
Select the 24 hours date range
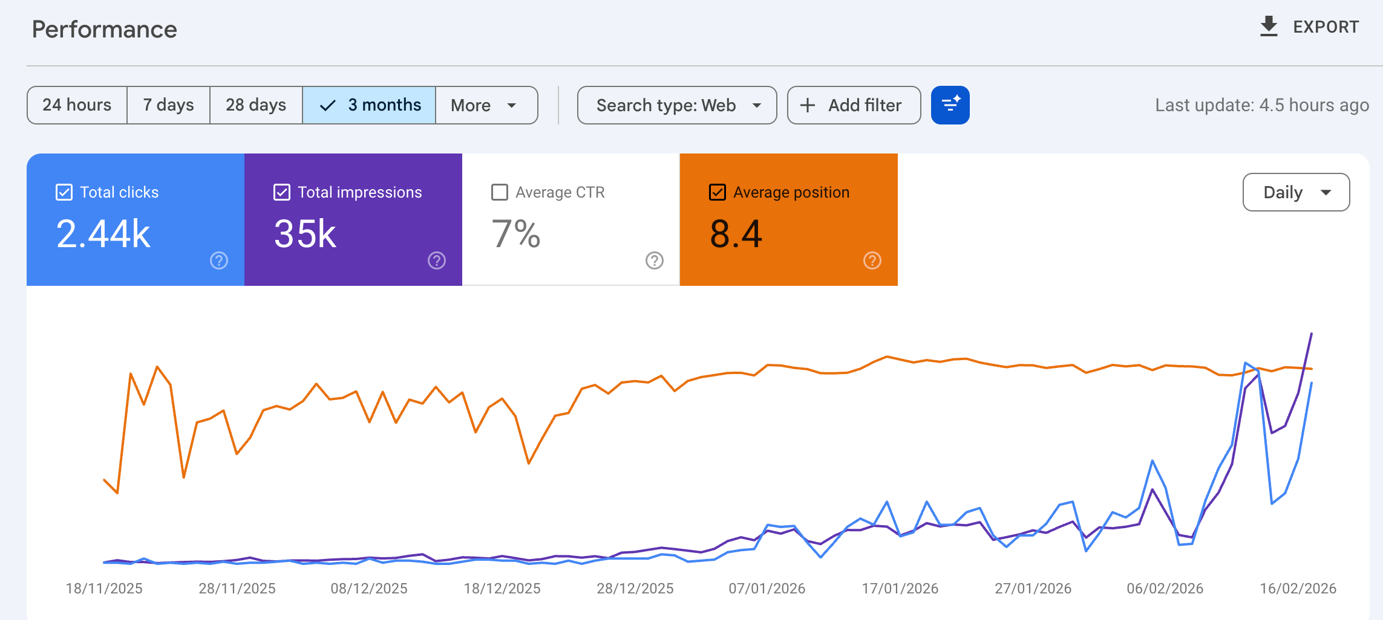tap(77, 105)
